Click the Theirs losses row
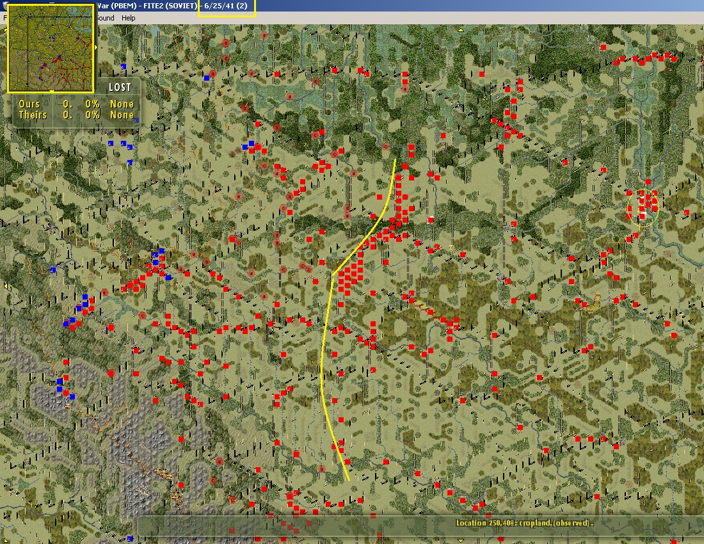This screenshot has height=544, width=704. (76, 115)
